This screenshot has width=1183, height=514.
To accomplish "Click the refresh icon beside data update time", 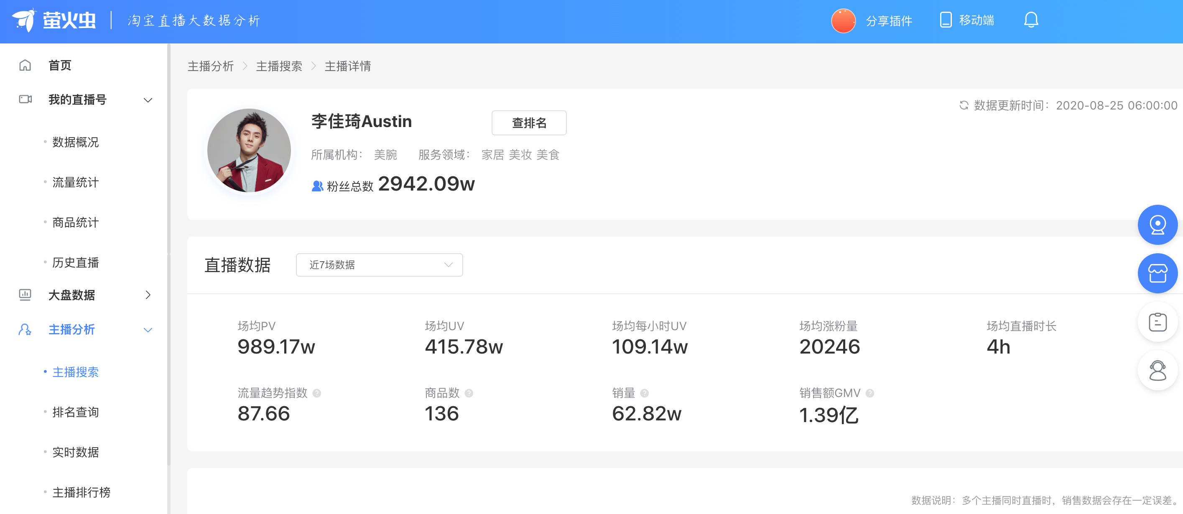I will pos(964,106).
